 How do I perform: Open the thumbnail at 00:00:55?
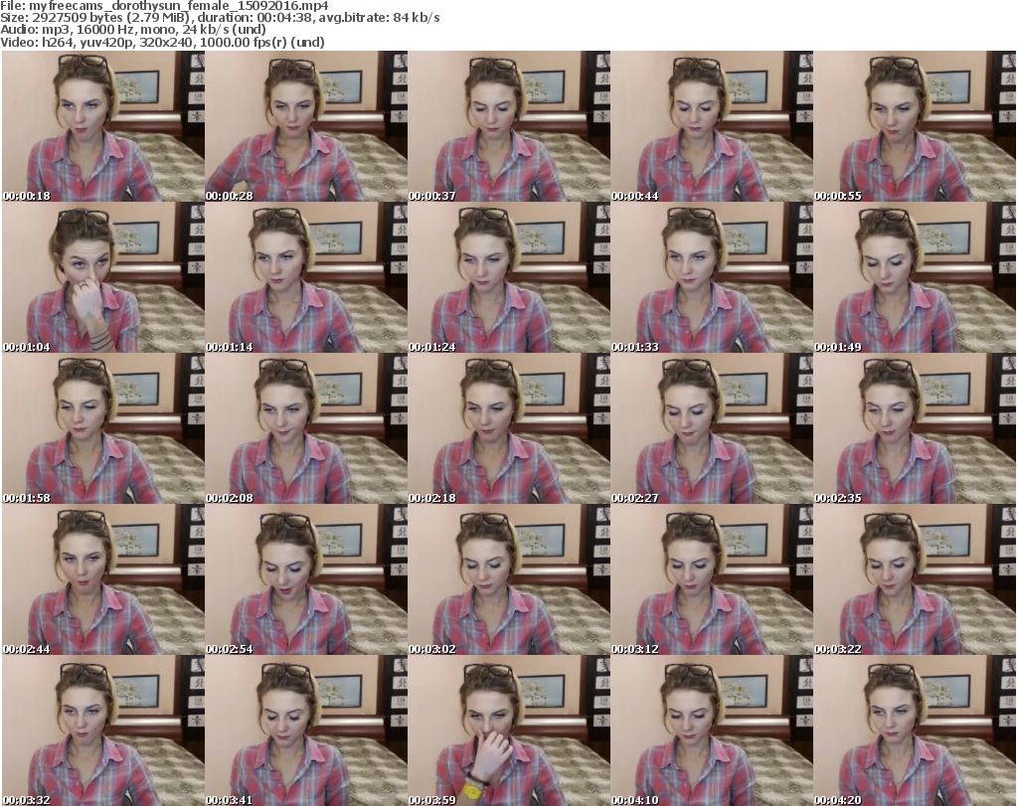[914, 126]
